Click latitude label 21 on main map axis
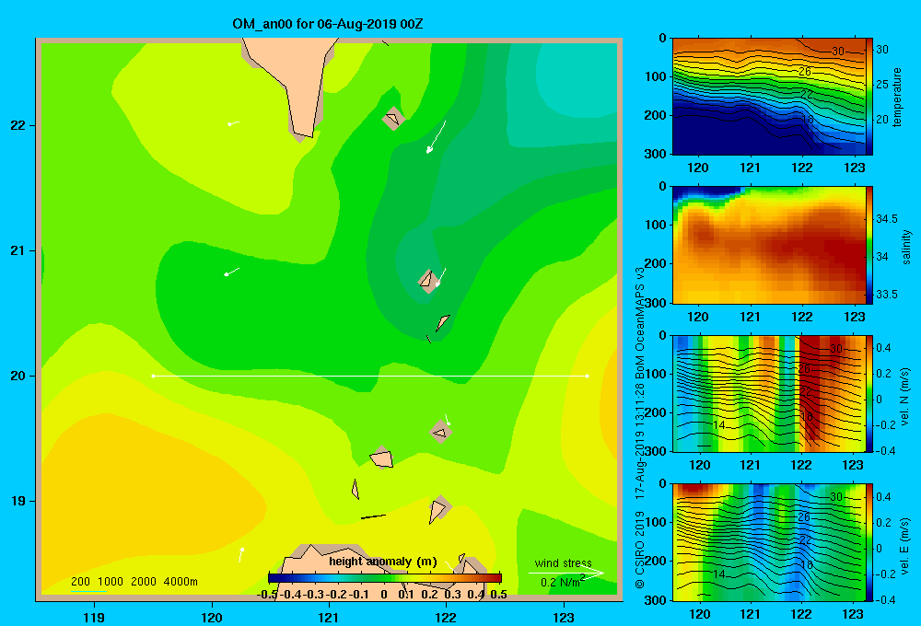 click(17, 250)
